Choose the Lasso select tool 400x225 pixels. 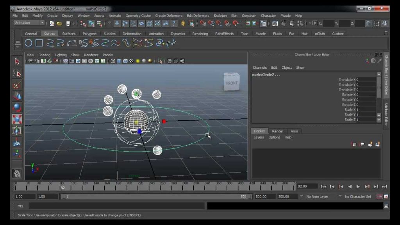tap(17, 73)
